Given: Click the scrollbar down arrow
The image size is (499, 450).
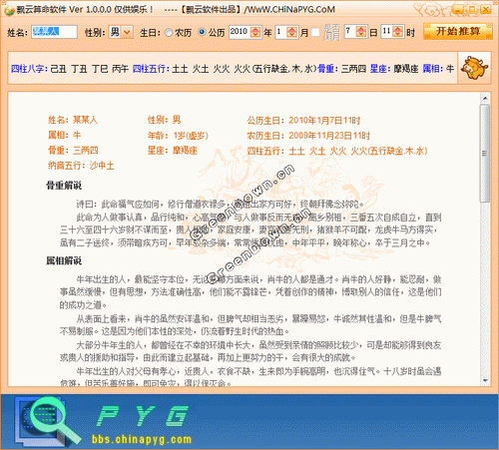Looking at the screenshot, I should (x=485, y=380).
